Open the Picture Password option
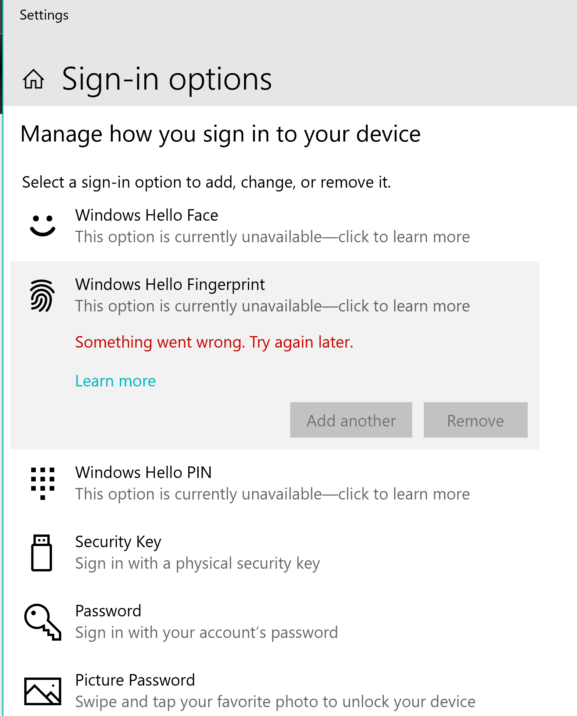577x716 pixels. tap(135, 680)
